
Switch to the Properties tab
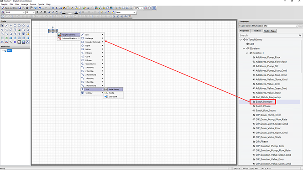coord(245,31)
